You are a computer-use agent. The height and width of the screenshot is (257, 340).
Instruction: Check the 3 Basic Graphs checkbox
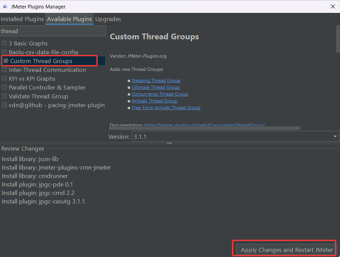click(x=4, y=43)
